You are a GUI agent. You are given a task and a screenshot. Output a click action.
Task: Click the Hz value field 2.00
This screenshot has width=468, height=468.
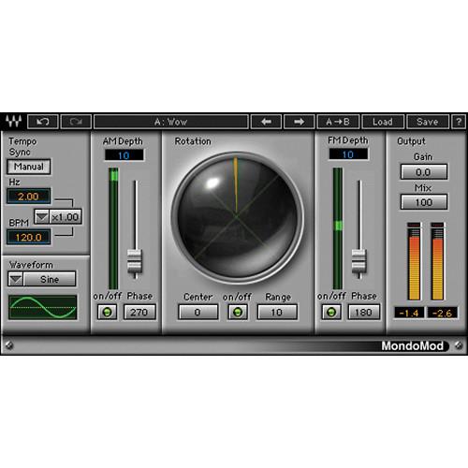pyautogui.click(x=28, y=197)
